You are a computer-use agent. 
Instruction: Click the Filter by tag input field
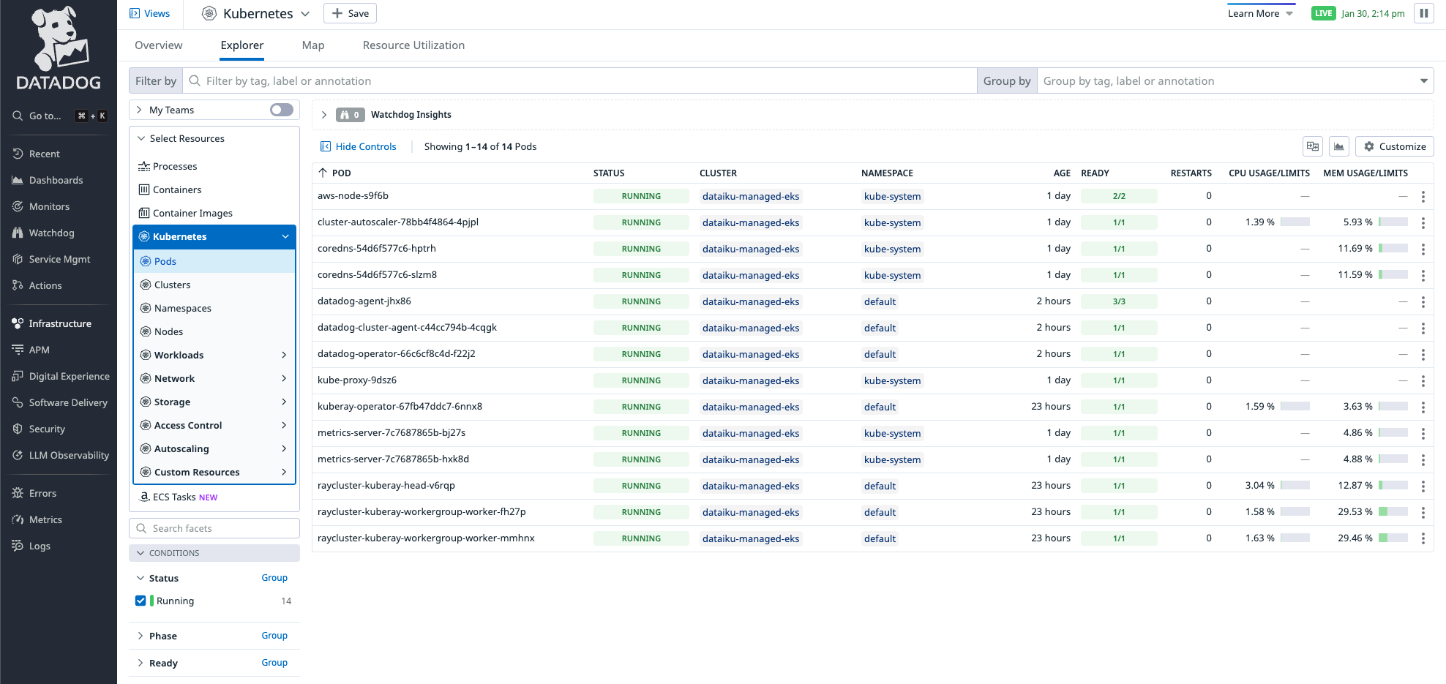580,80
